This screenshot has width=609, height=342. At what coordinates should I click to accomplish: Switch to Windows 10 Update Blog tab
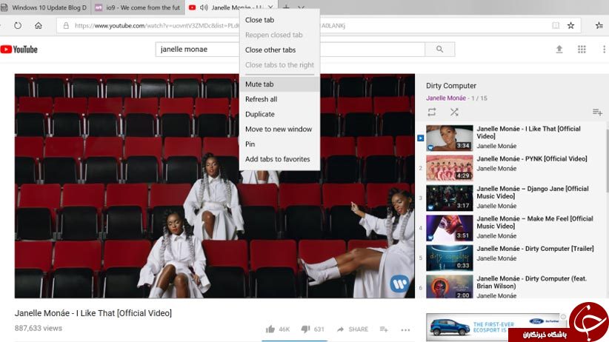(x=45, y=7)
